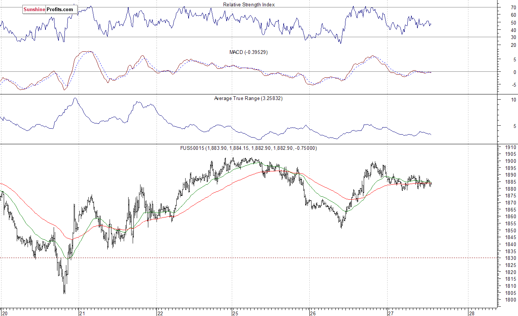This screenshot has width=518, height=316.
Task: Click the ATR axis value 10
Action: [514, 100]
